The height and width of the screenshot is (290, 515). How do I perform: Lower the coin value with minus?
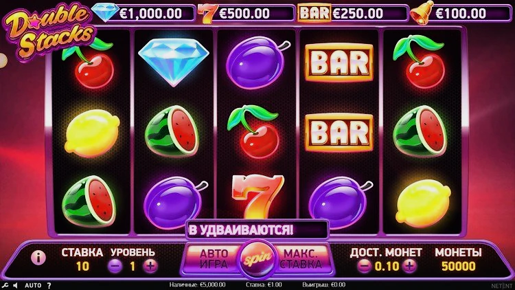click(364, 266)
